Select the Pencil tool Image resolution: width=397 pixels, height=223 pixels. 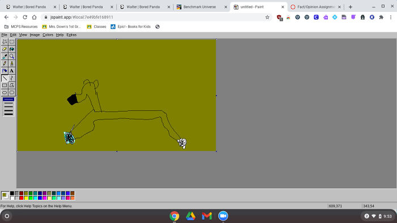pos(5,63)
